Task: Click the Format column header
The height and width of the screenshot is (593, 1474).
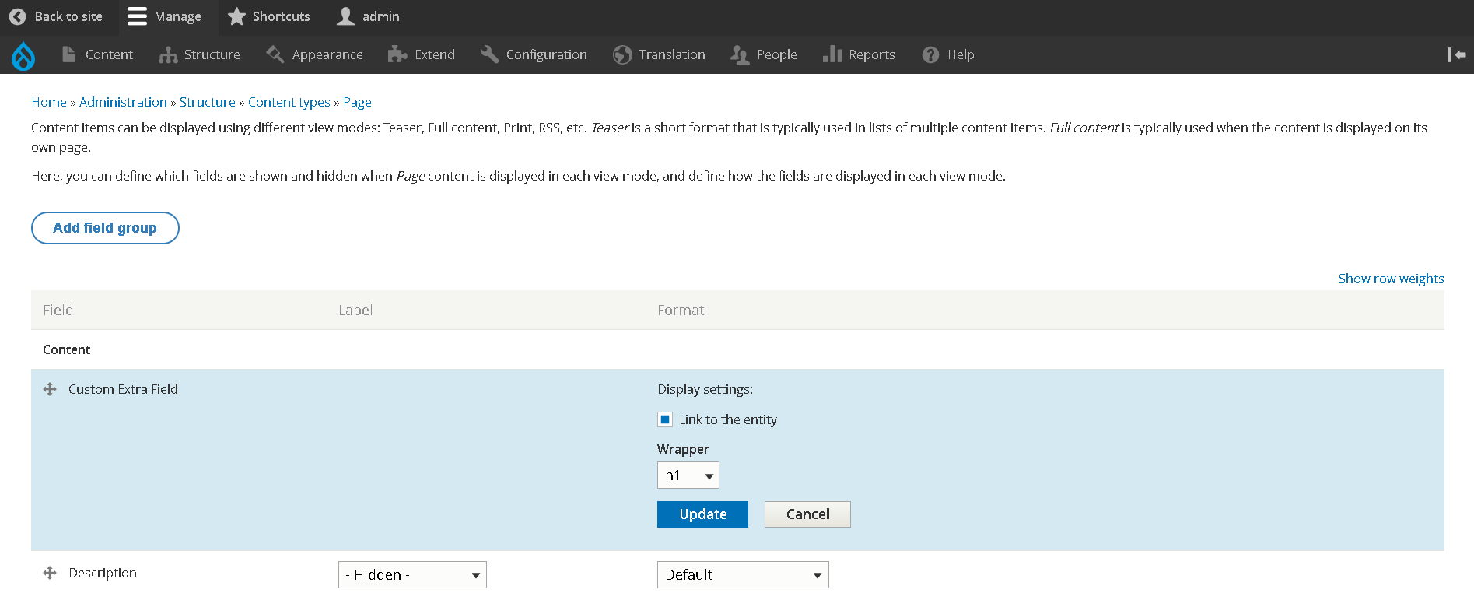Action: pos(681,311)
